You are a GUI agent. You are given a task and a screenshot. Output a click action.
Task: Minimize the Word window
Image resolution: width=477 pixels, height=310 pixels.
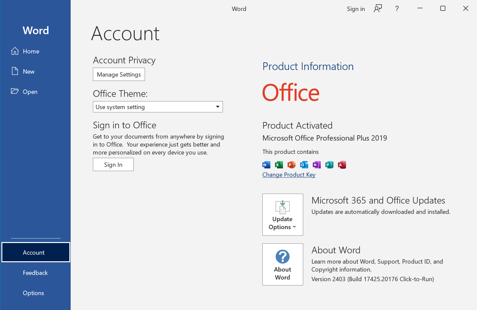420,8
